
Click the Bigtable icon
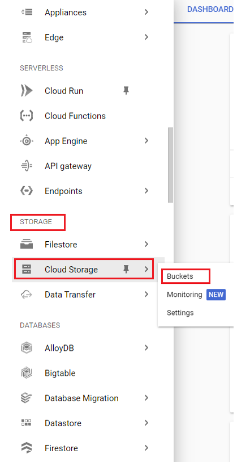tap(27, 373)
